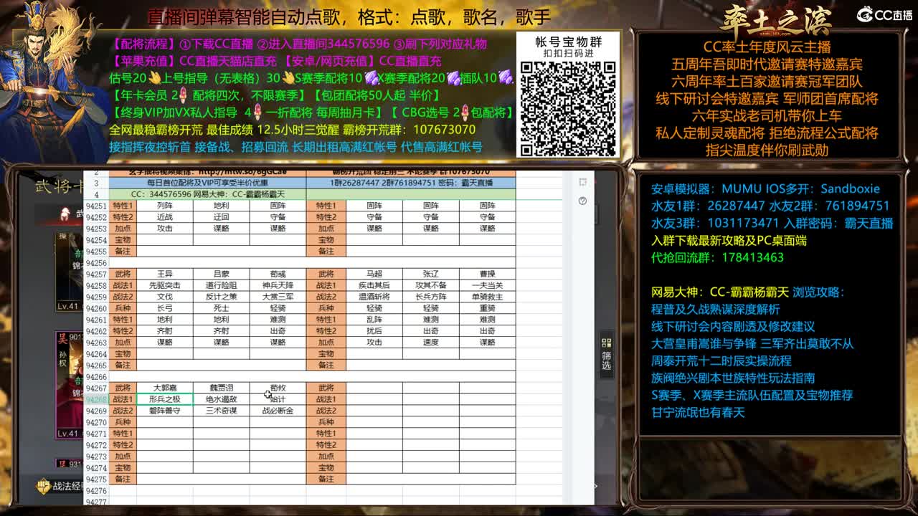This screenshot has height=516, width=918.
Task: Select cell 大郭嘉
Action: click(x=165, y=388)
